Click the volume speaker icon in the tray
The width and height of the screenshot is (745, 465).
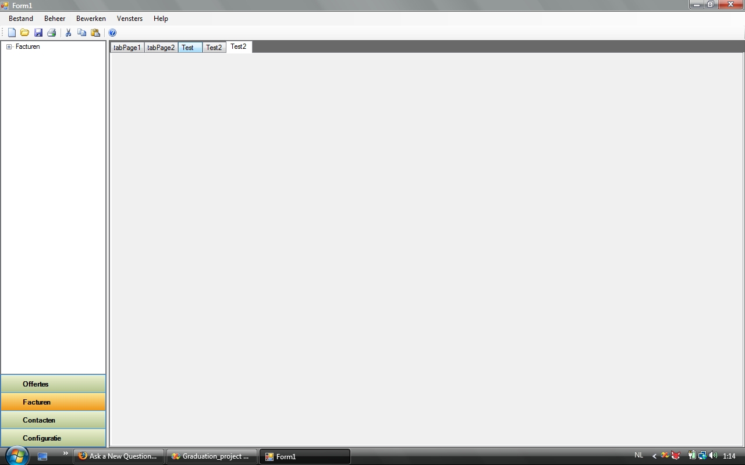pos(713,456)
